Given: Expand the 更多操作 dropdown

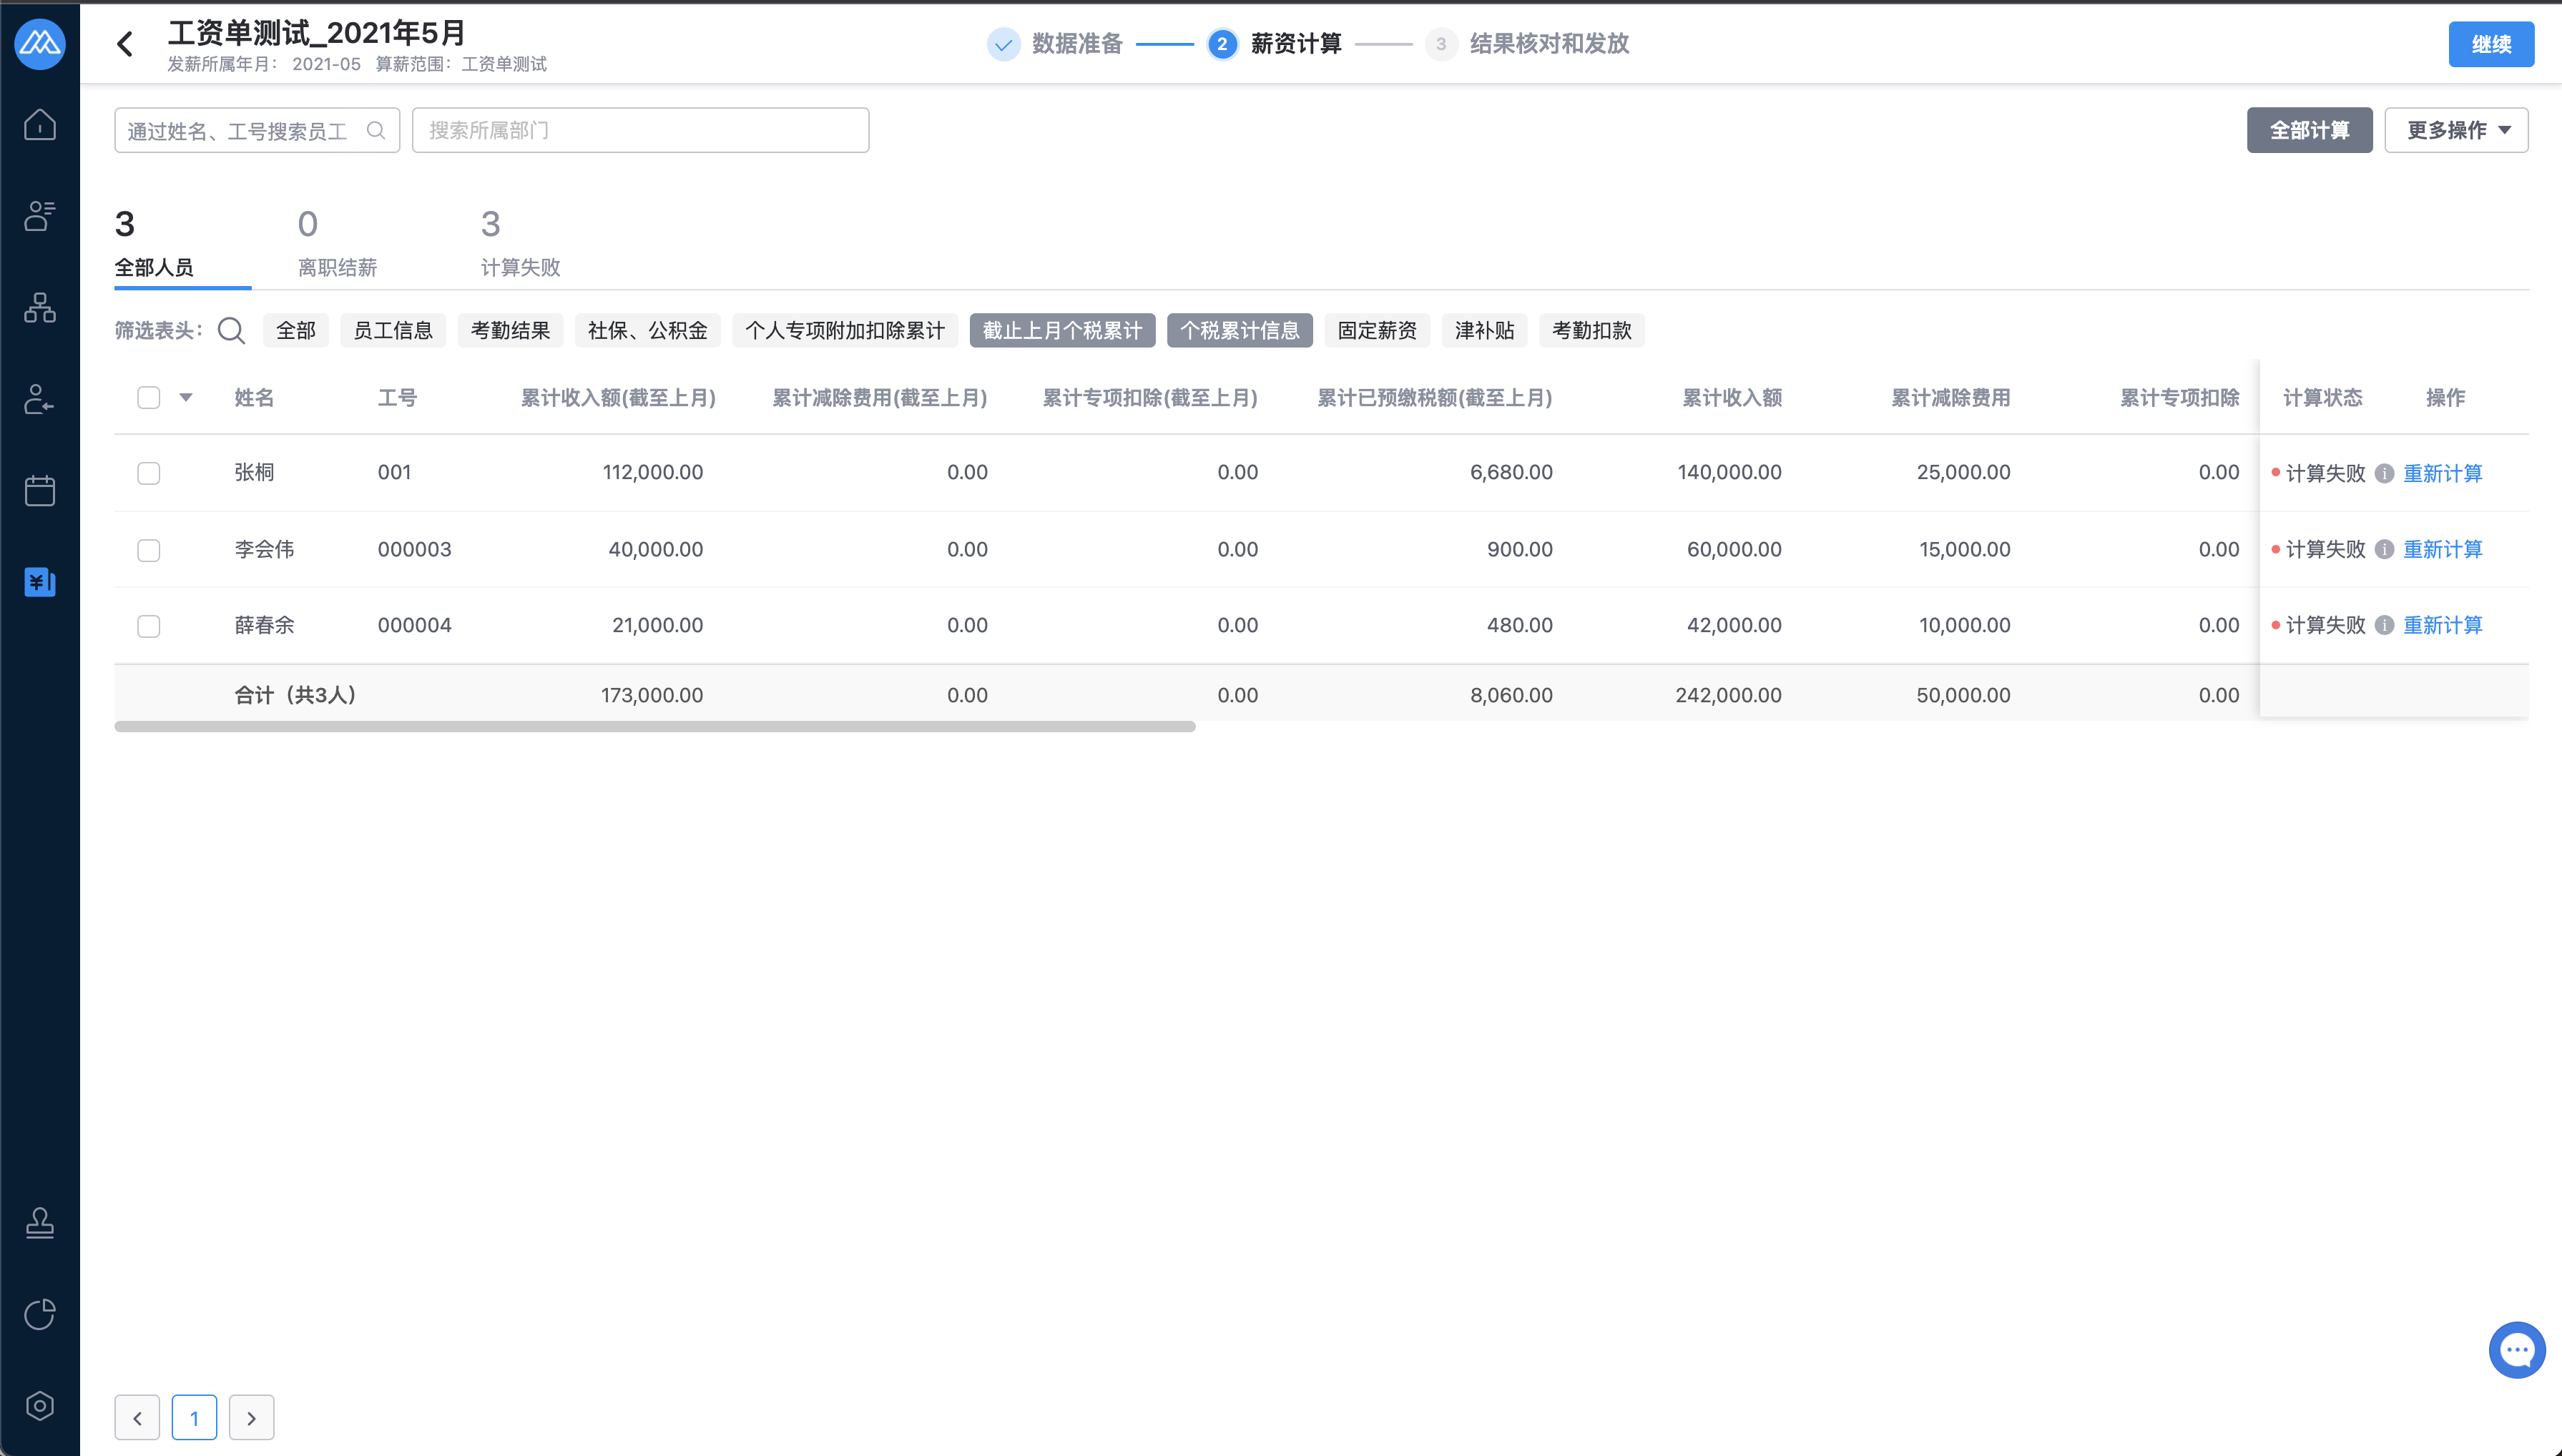Looking at the screenshot, I should click(2456, 130).
